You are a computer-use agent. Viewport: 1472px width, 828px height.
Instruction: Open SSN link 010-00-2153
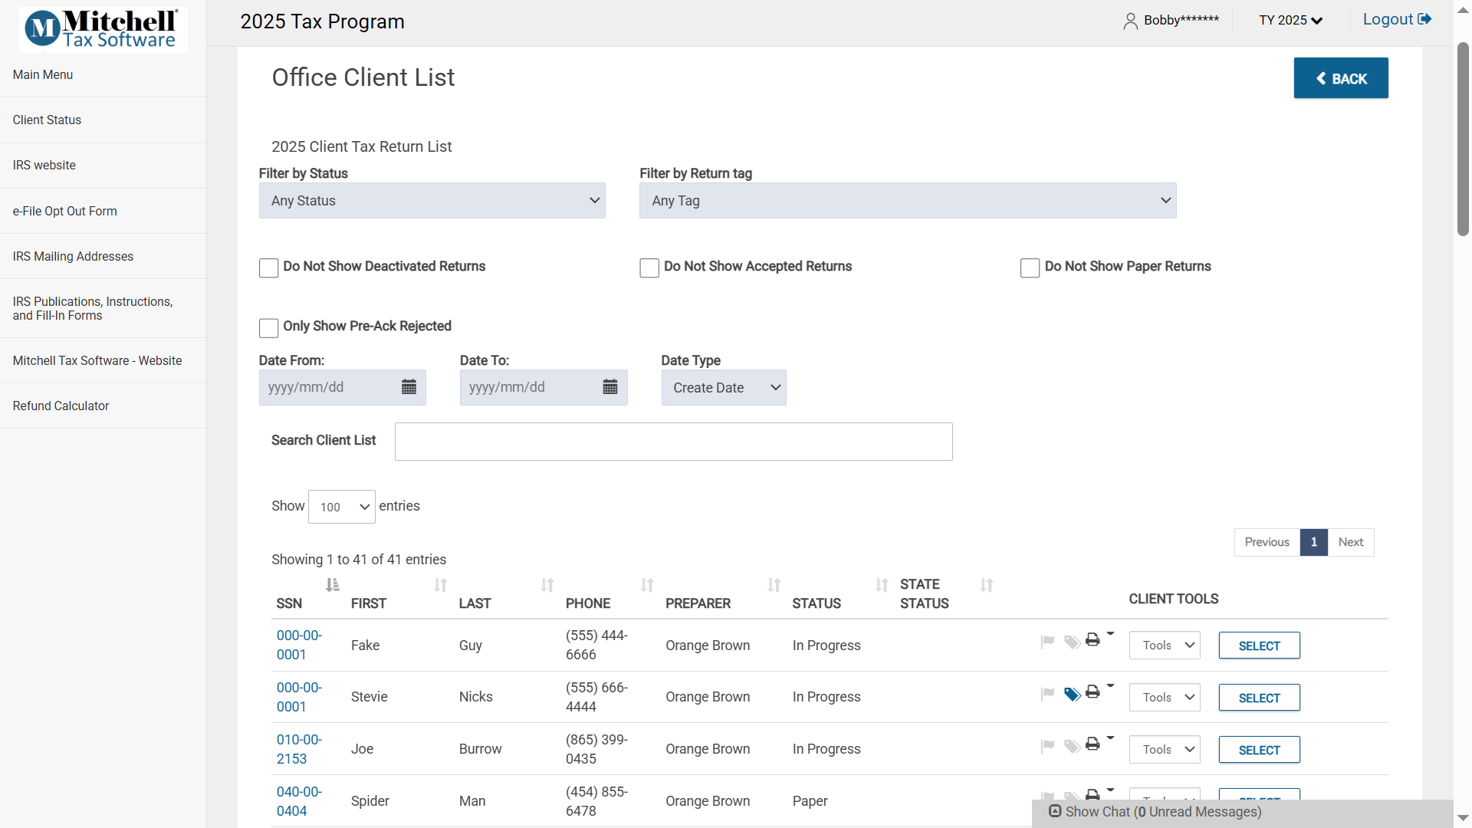[299, 749]
